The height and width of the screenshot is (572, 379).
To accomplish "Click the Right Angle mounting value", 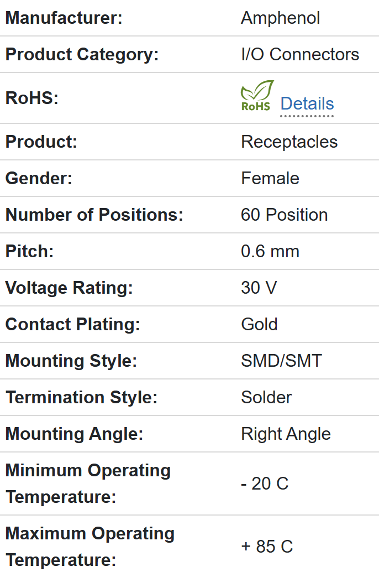I will click(x=286, y=434).
